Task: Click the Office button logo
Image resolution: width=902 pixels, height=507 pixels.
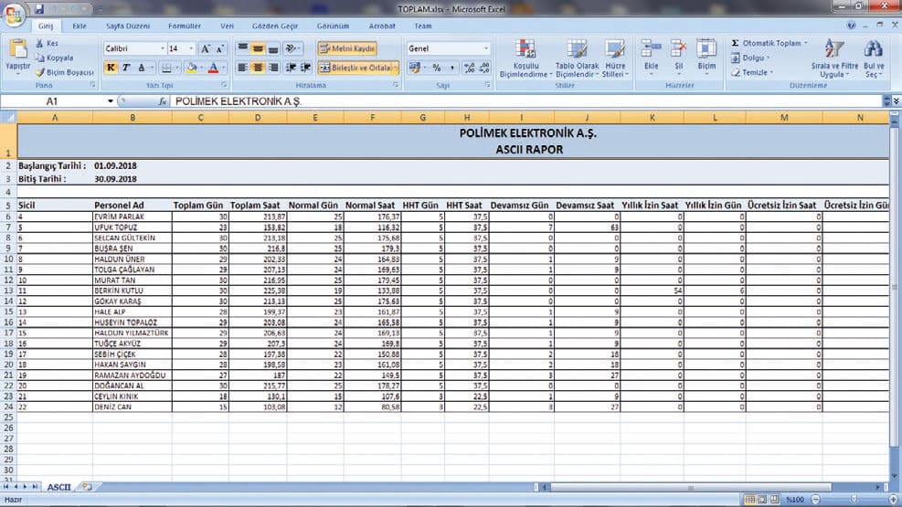Action: [x=14, y=14]
